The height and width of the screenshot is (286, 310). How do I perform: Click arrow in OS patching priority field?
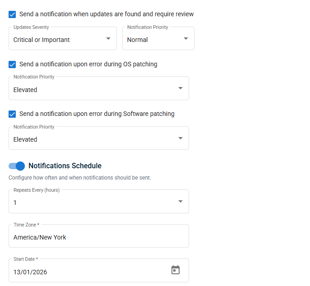click(x=180, y=88)
